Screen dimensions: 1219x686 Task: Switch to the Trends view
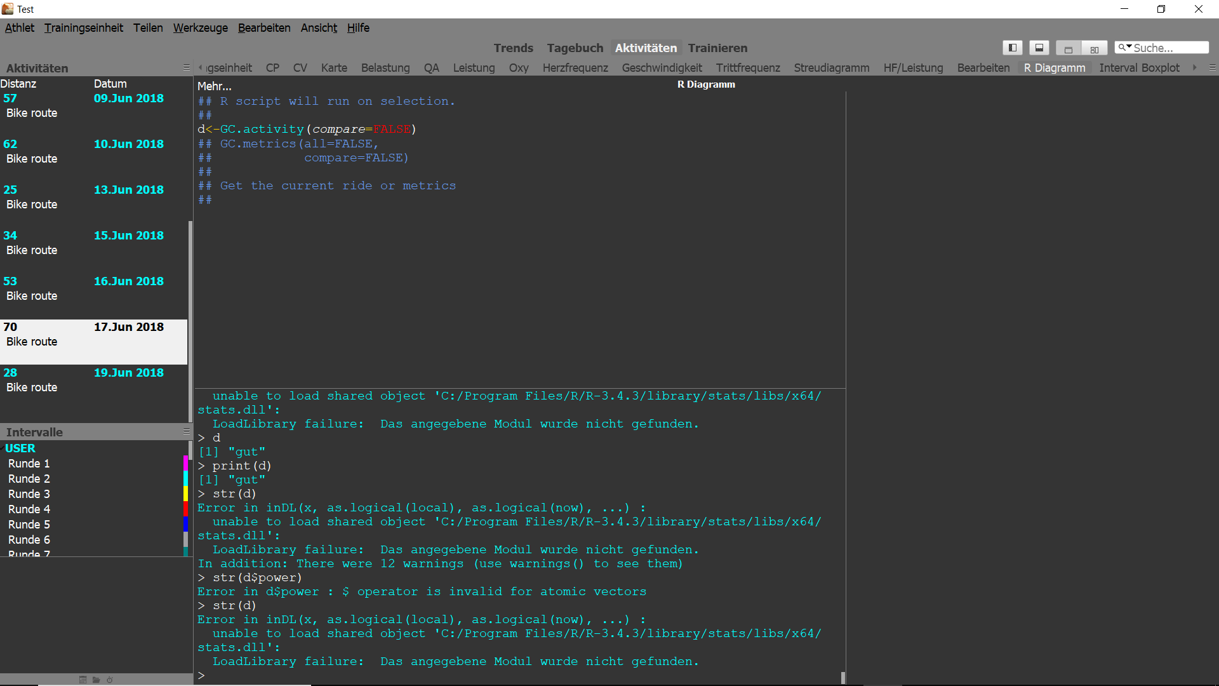[x=514, y=48]
